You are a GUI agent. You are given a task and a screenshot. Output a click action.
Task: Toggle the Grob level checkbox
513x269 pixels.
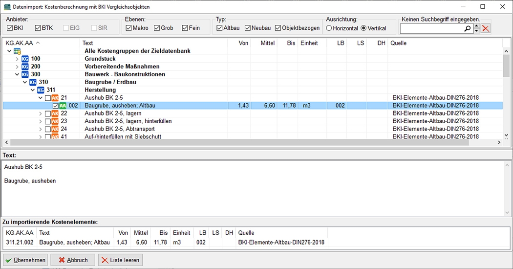coord(157,28)
